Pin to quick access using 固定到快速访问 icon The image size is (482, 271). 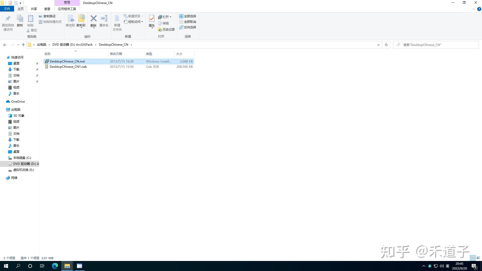pyautogui.click(x=8, y=23)
